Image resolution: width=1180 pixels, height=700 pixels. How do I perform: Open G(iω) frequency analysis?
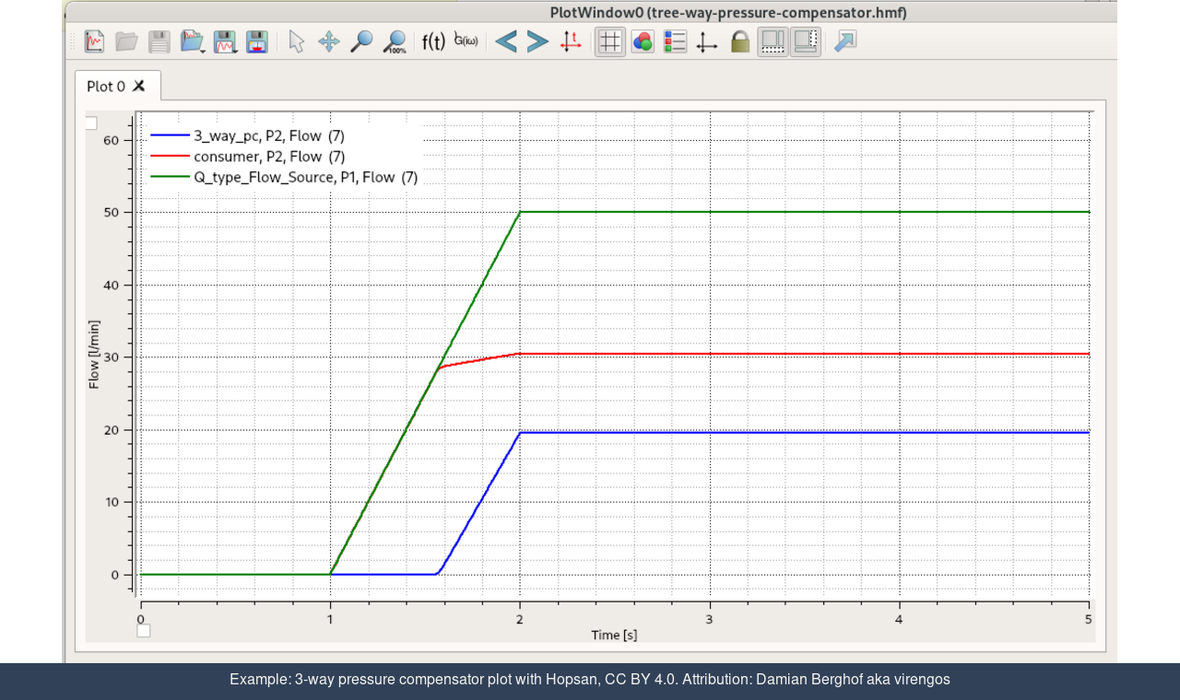coord(466,41)
